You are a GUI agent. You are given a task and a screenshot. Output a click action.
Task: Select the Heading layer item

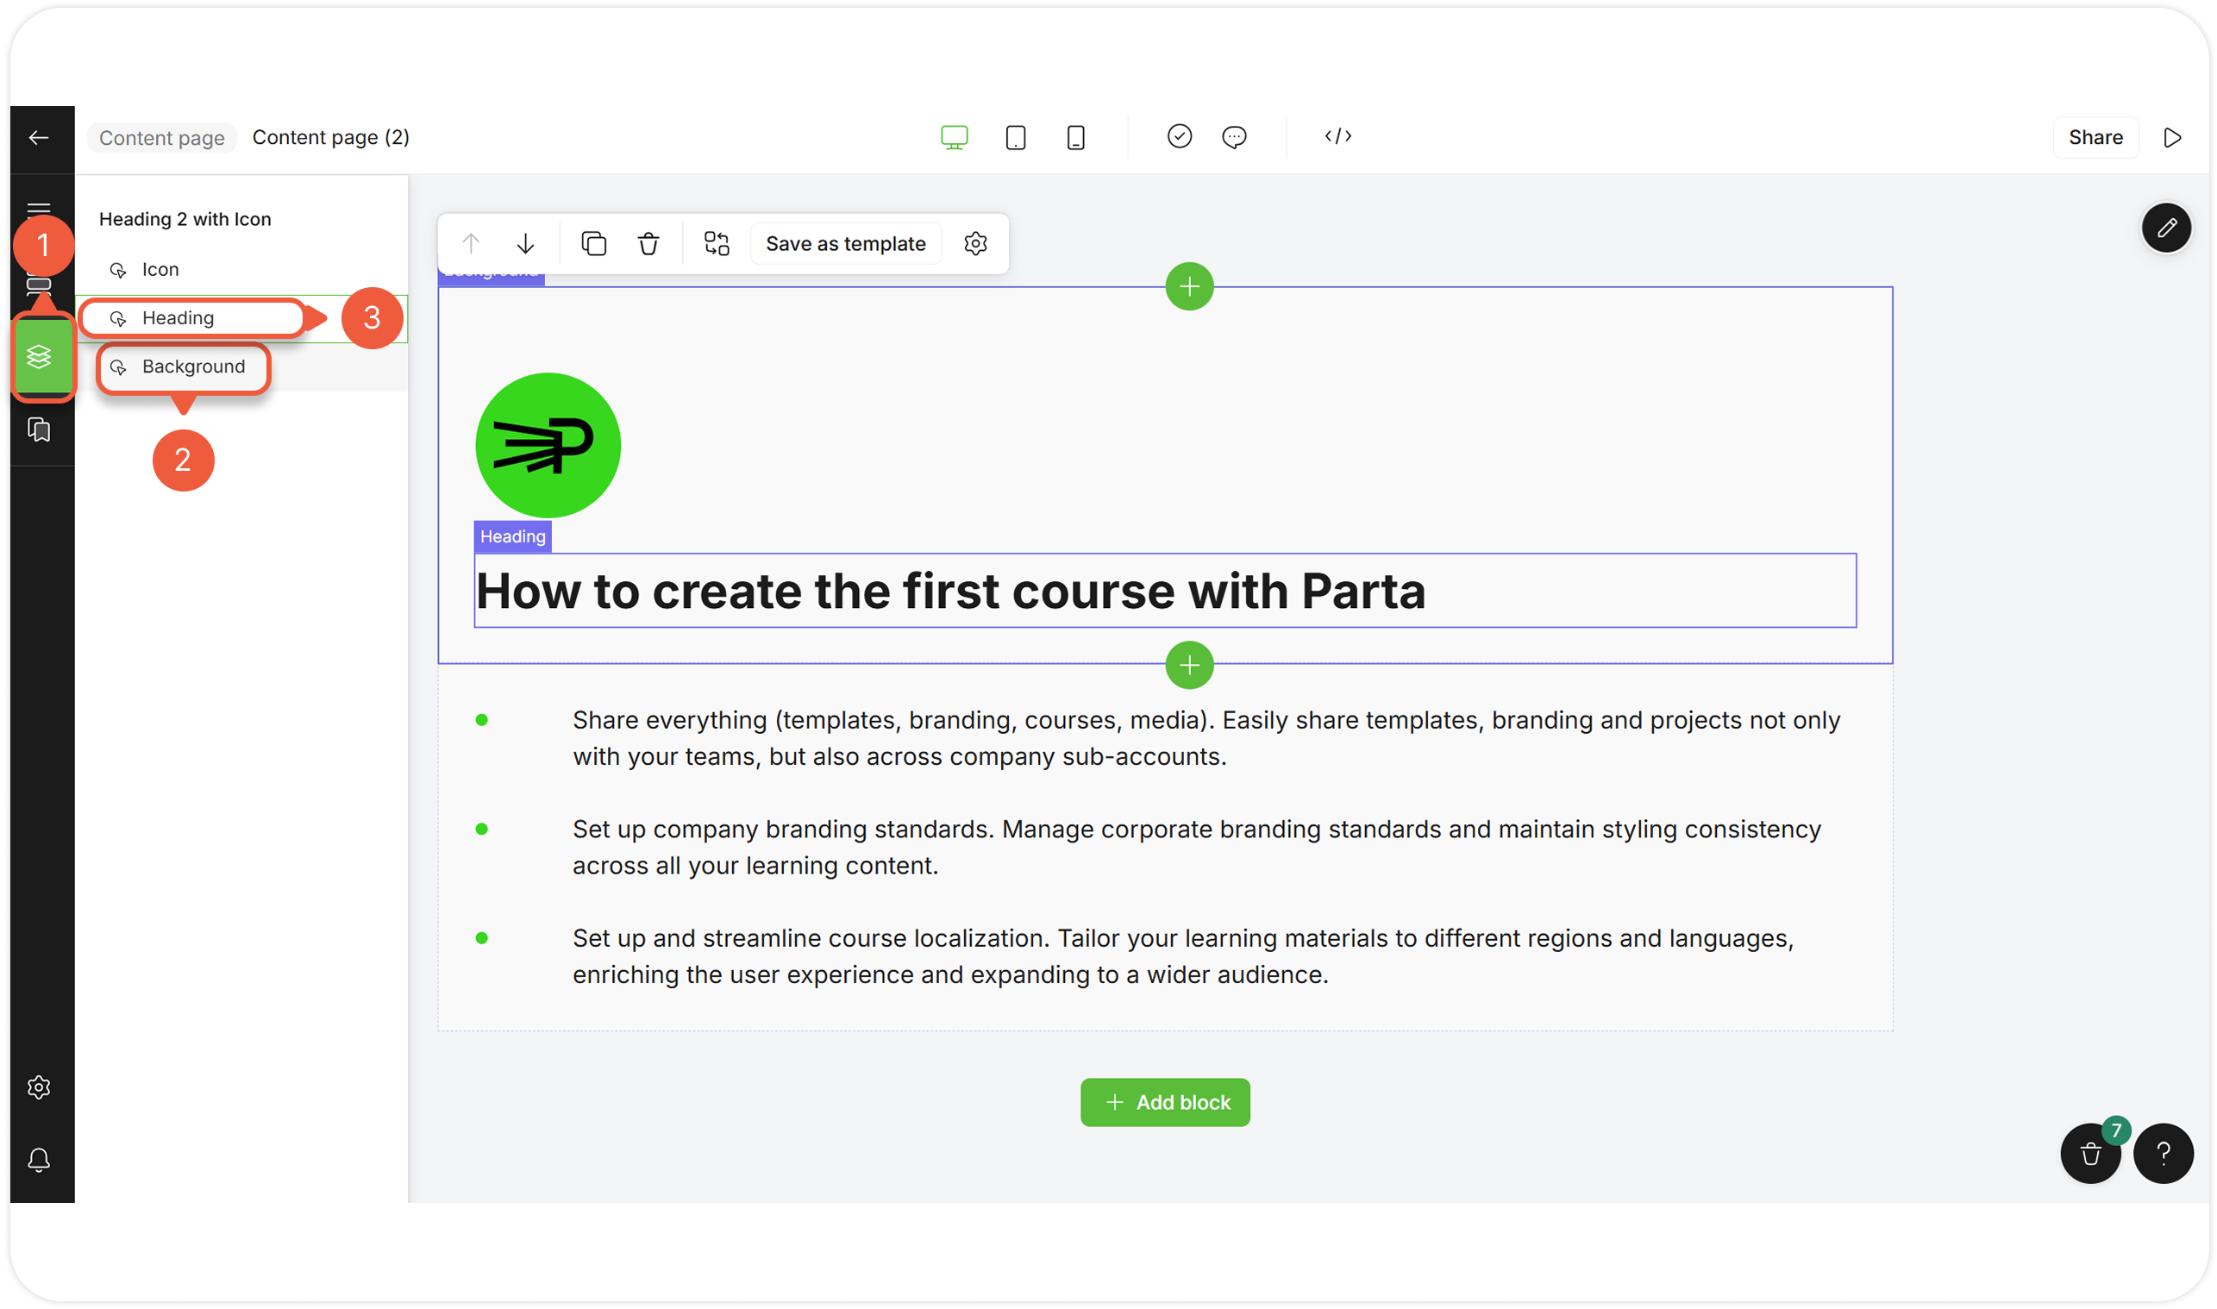pos(178,318)
